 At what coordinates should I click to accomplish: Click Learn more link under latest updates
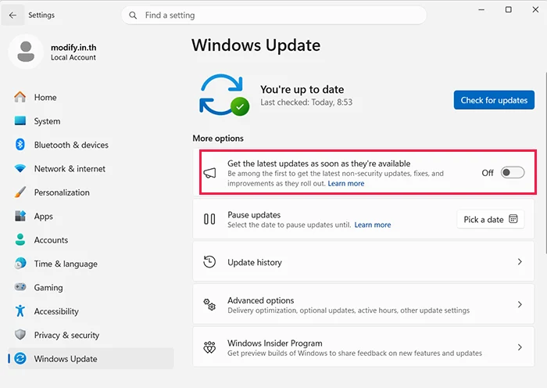345,183
